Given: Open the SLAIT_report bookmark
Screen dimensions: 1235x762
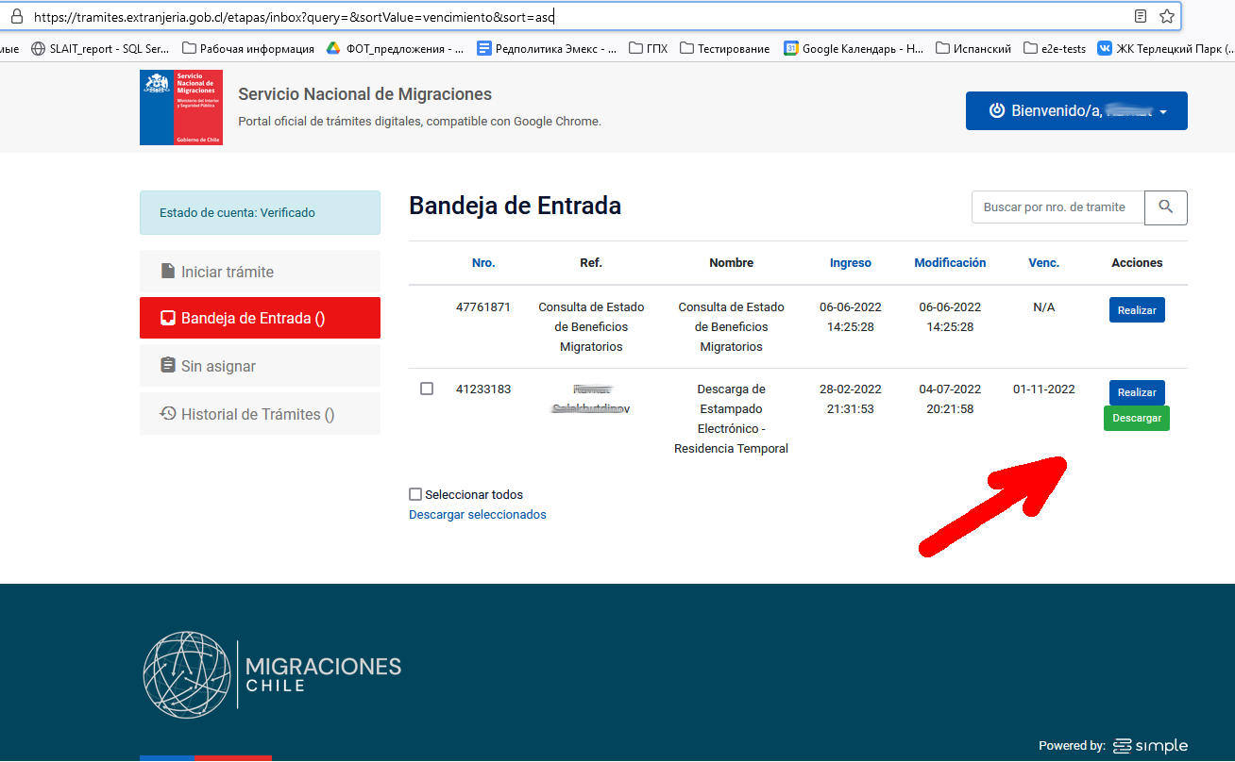Looking at the screenshot, I should [100, 48].
